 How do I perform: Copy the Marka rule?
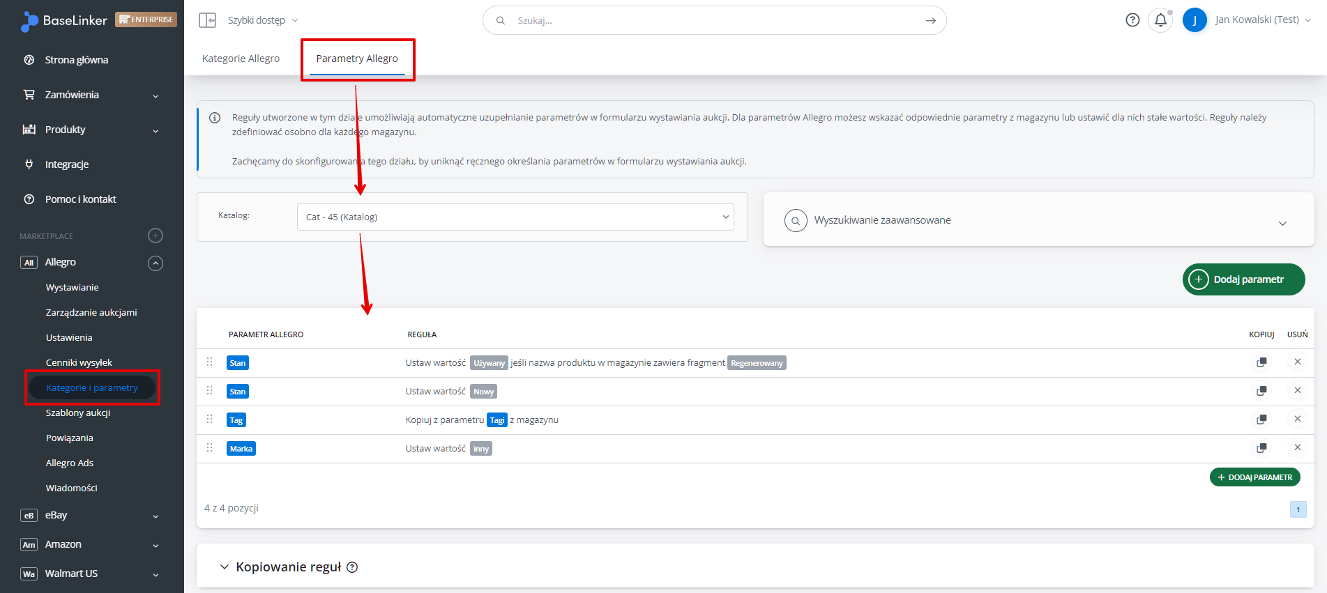(x=1261, y=448)
